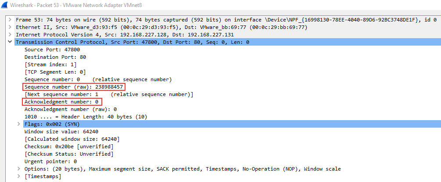The image size is (441, 182).
Task: Expand the [Timestamps] entry
Action: click(x=18, y=176)
